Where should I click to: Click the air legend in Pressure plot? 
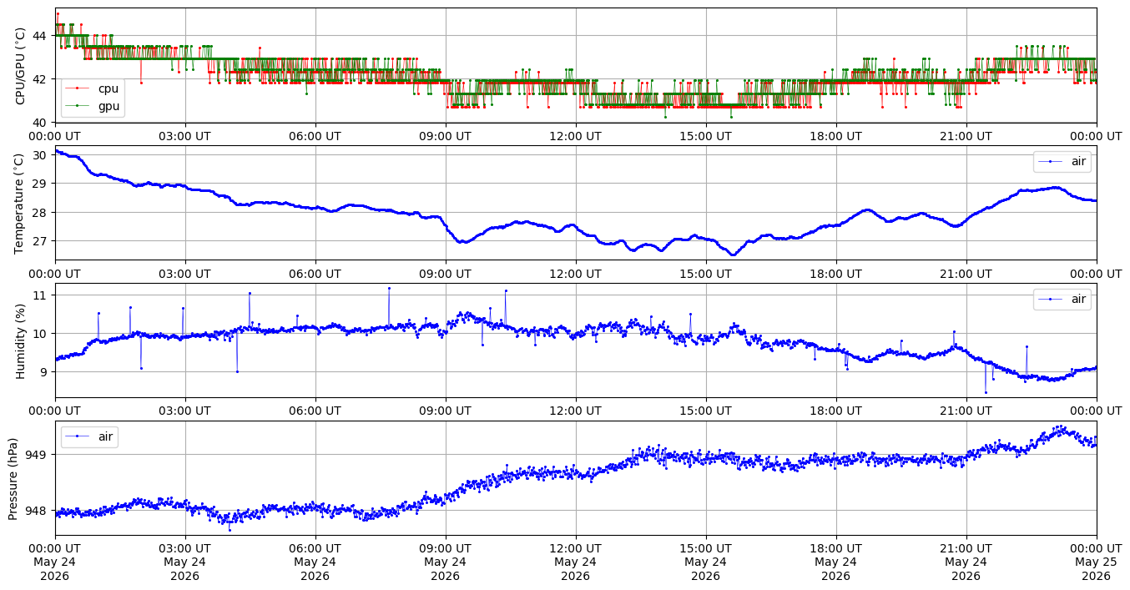(x=89, y=436)
